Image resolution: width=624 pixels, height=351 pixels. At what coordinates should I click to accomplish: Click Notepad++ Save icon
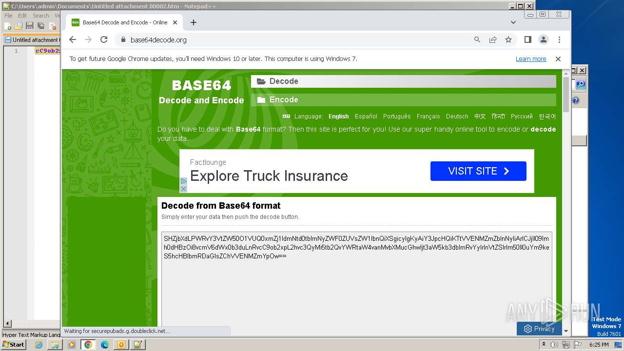30,26
